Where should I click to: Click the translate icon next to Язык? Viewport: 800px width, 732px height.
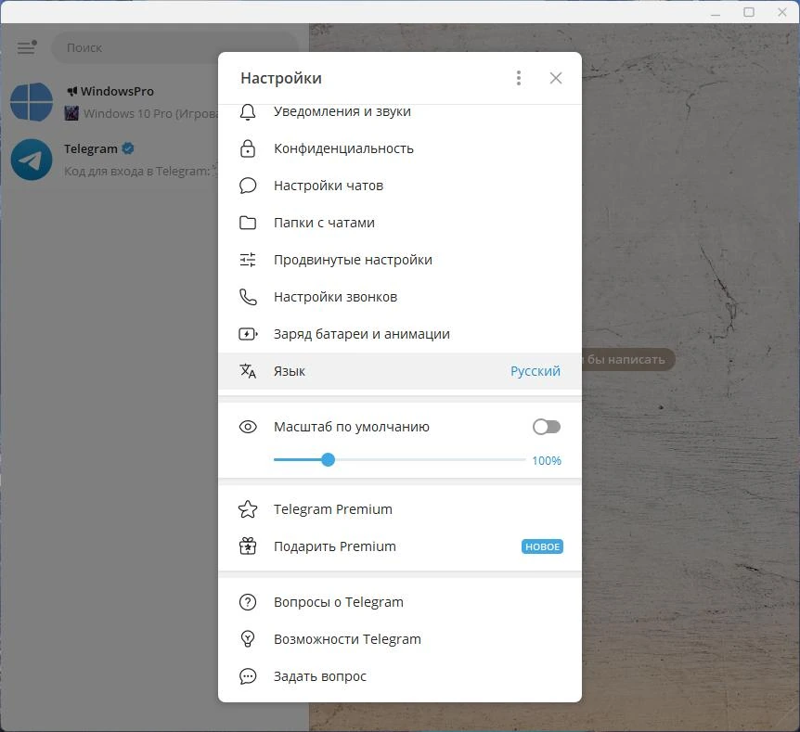pos(248,371)
